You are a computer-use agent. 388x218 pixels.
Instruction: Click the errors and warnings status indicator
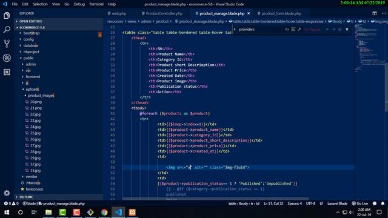click(11, 203)
